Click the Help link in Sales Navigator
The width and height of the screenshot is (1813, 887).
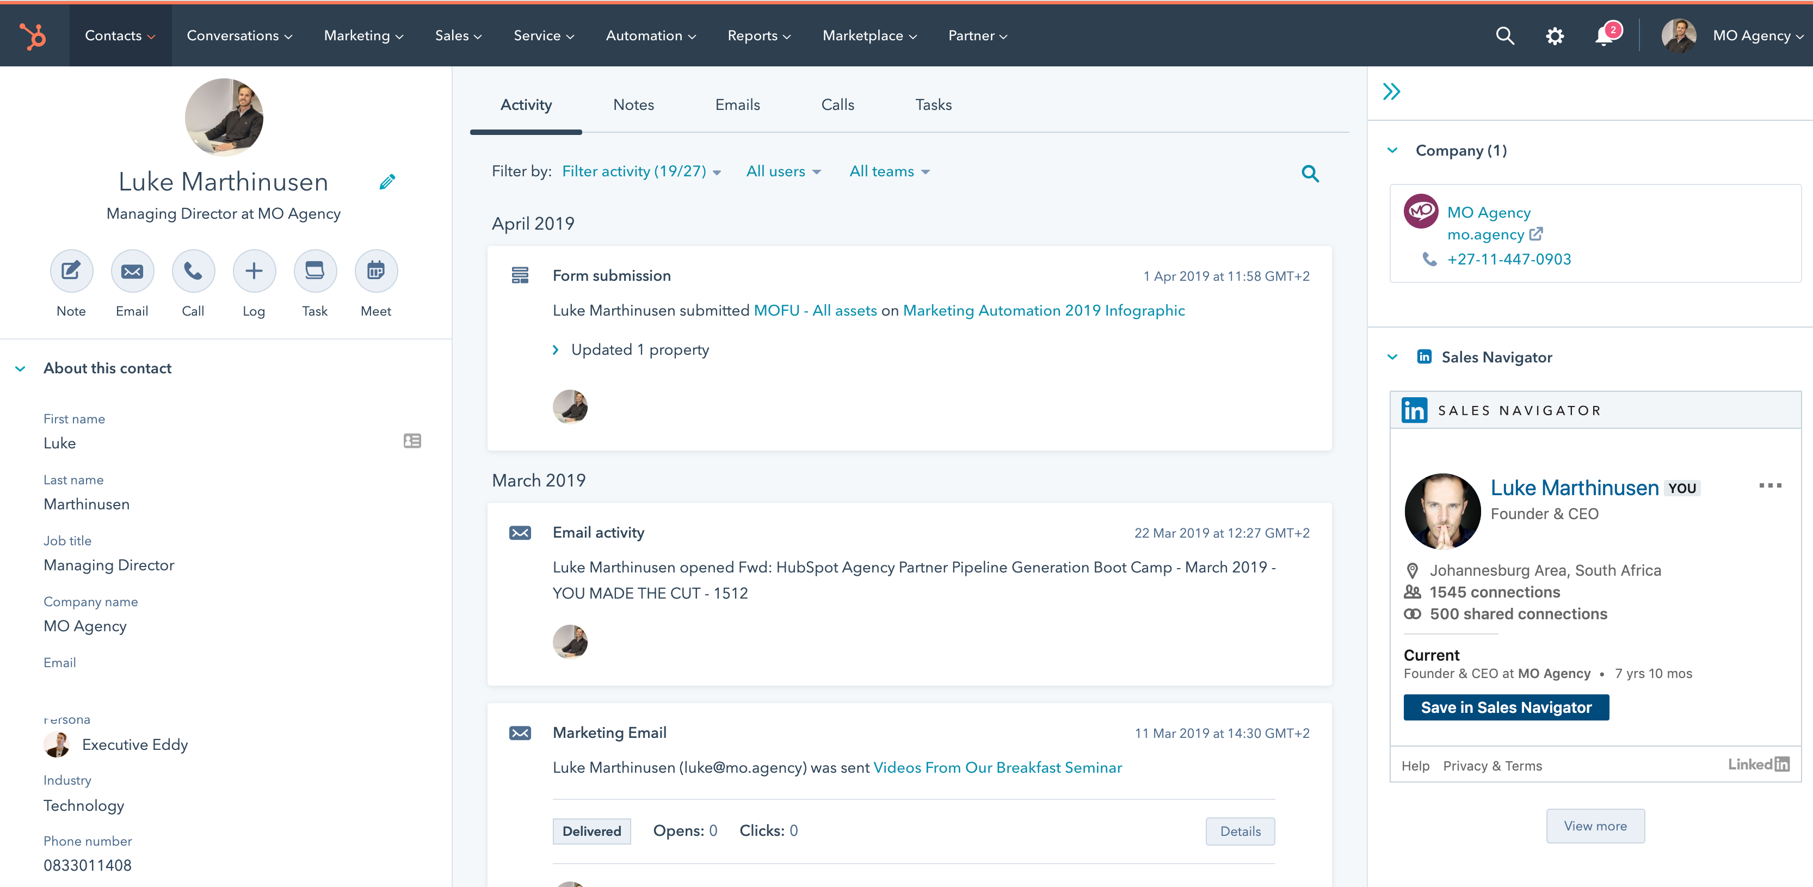1415,766
